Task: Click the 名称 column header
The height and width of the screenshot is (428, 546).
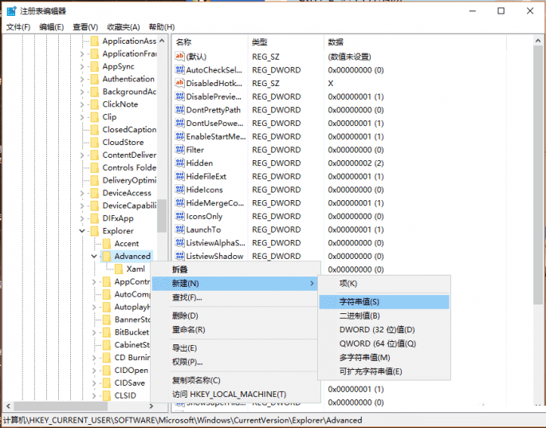Action: click(x=184, y=41)
